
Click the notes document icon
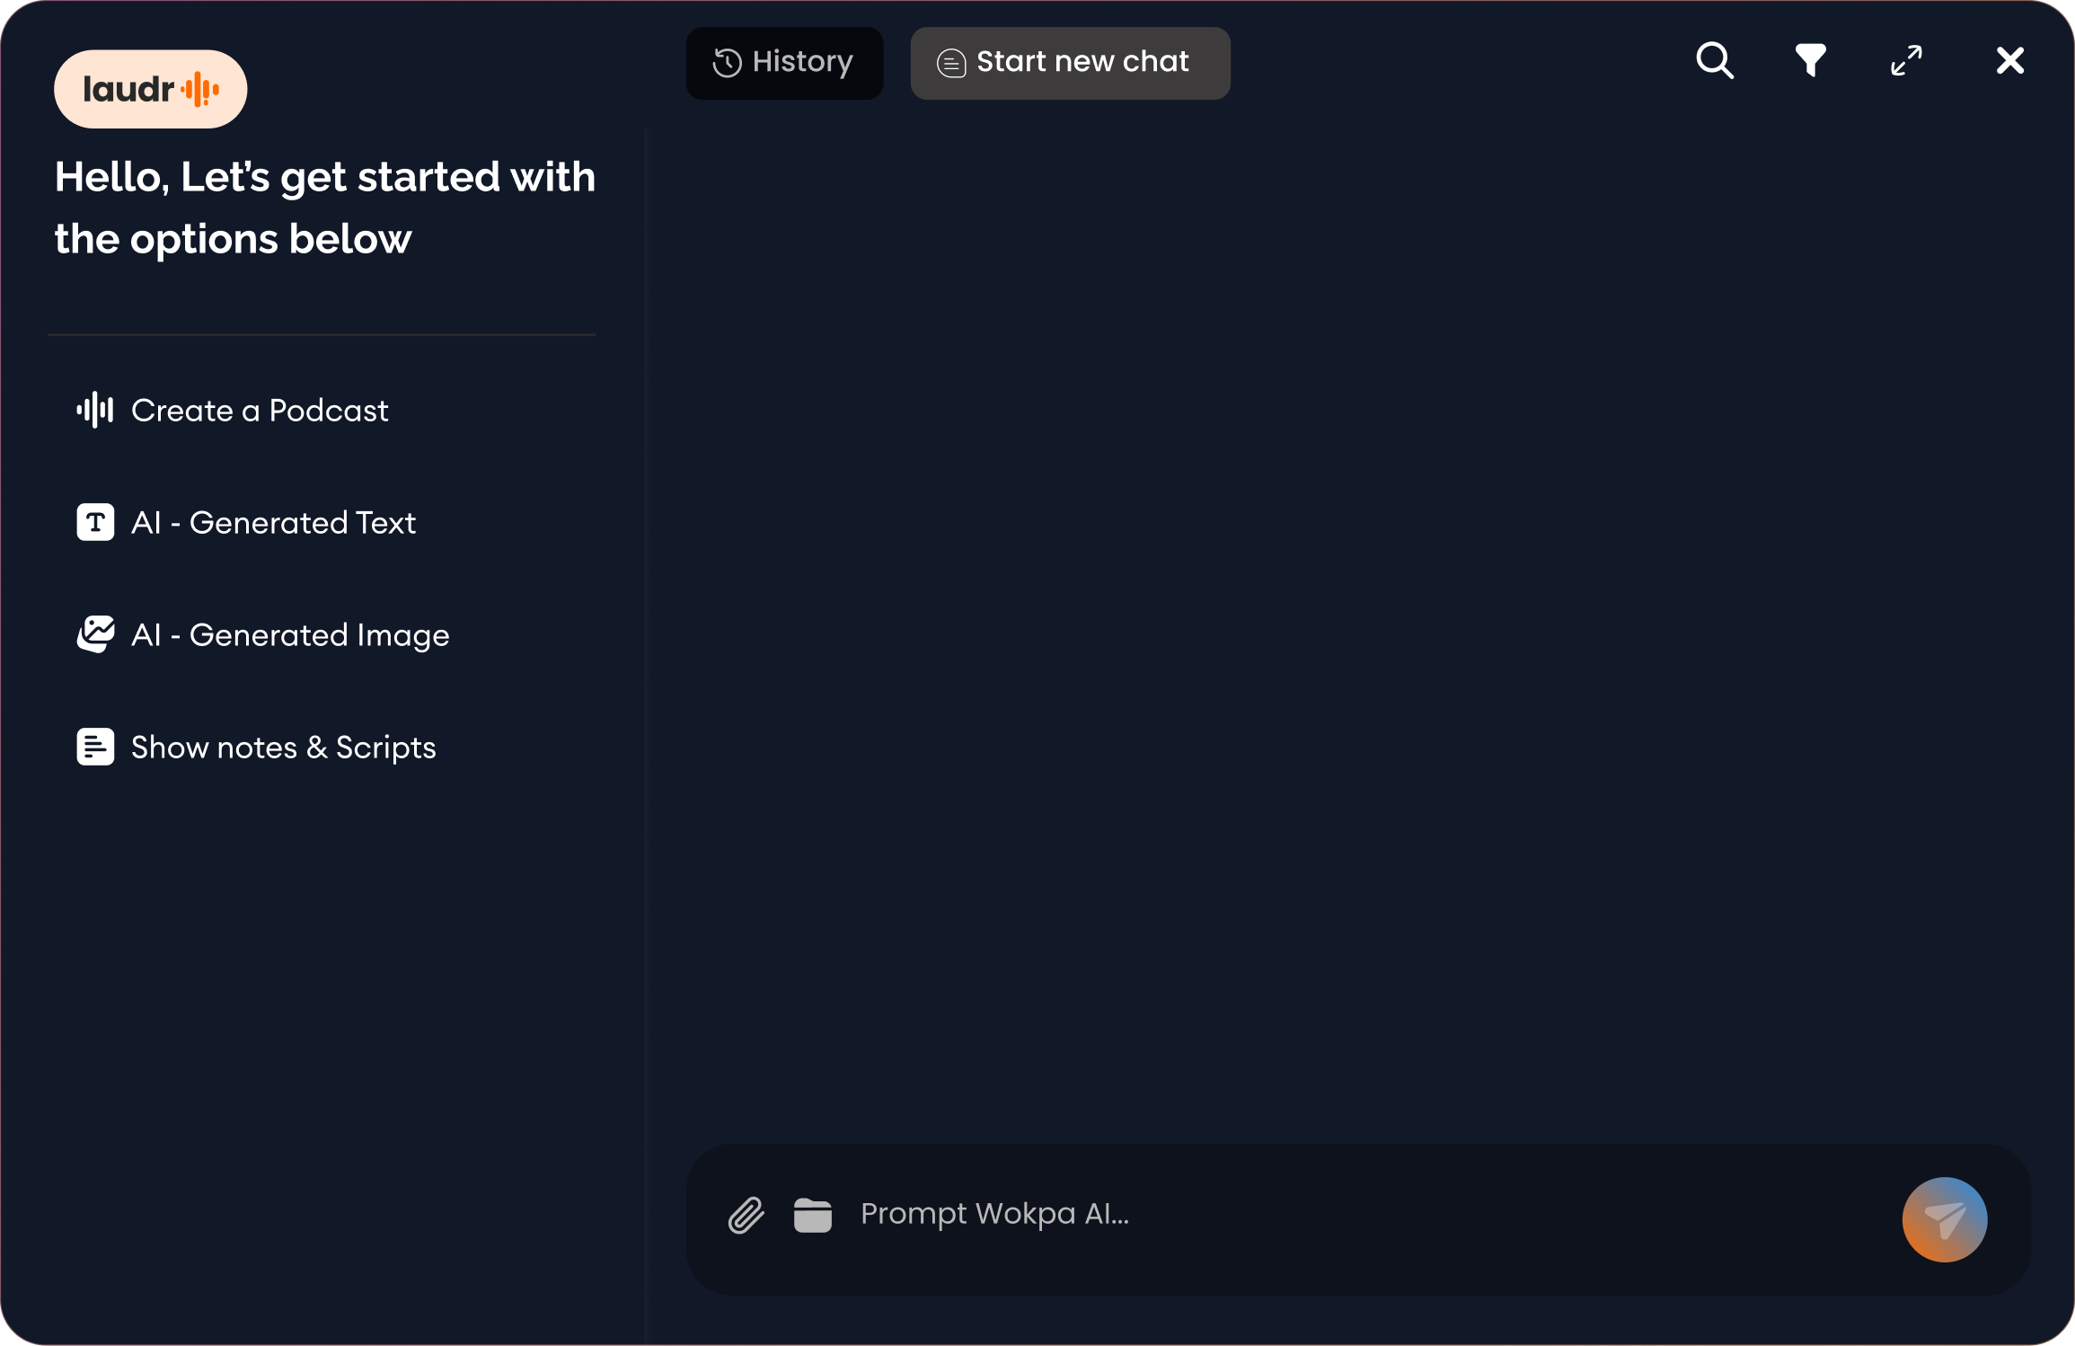coord(95,747)
